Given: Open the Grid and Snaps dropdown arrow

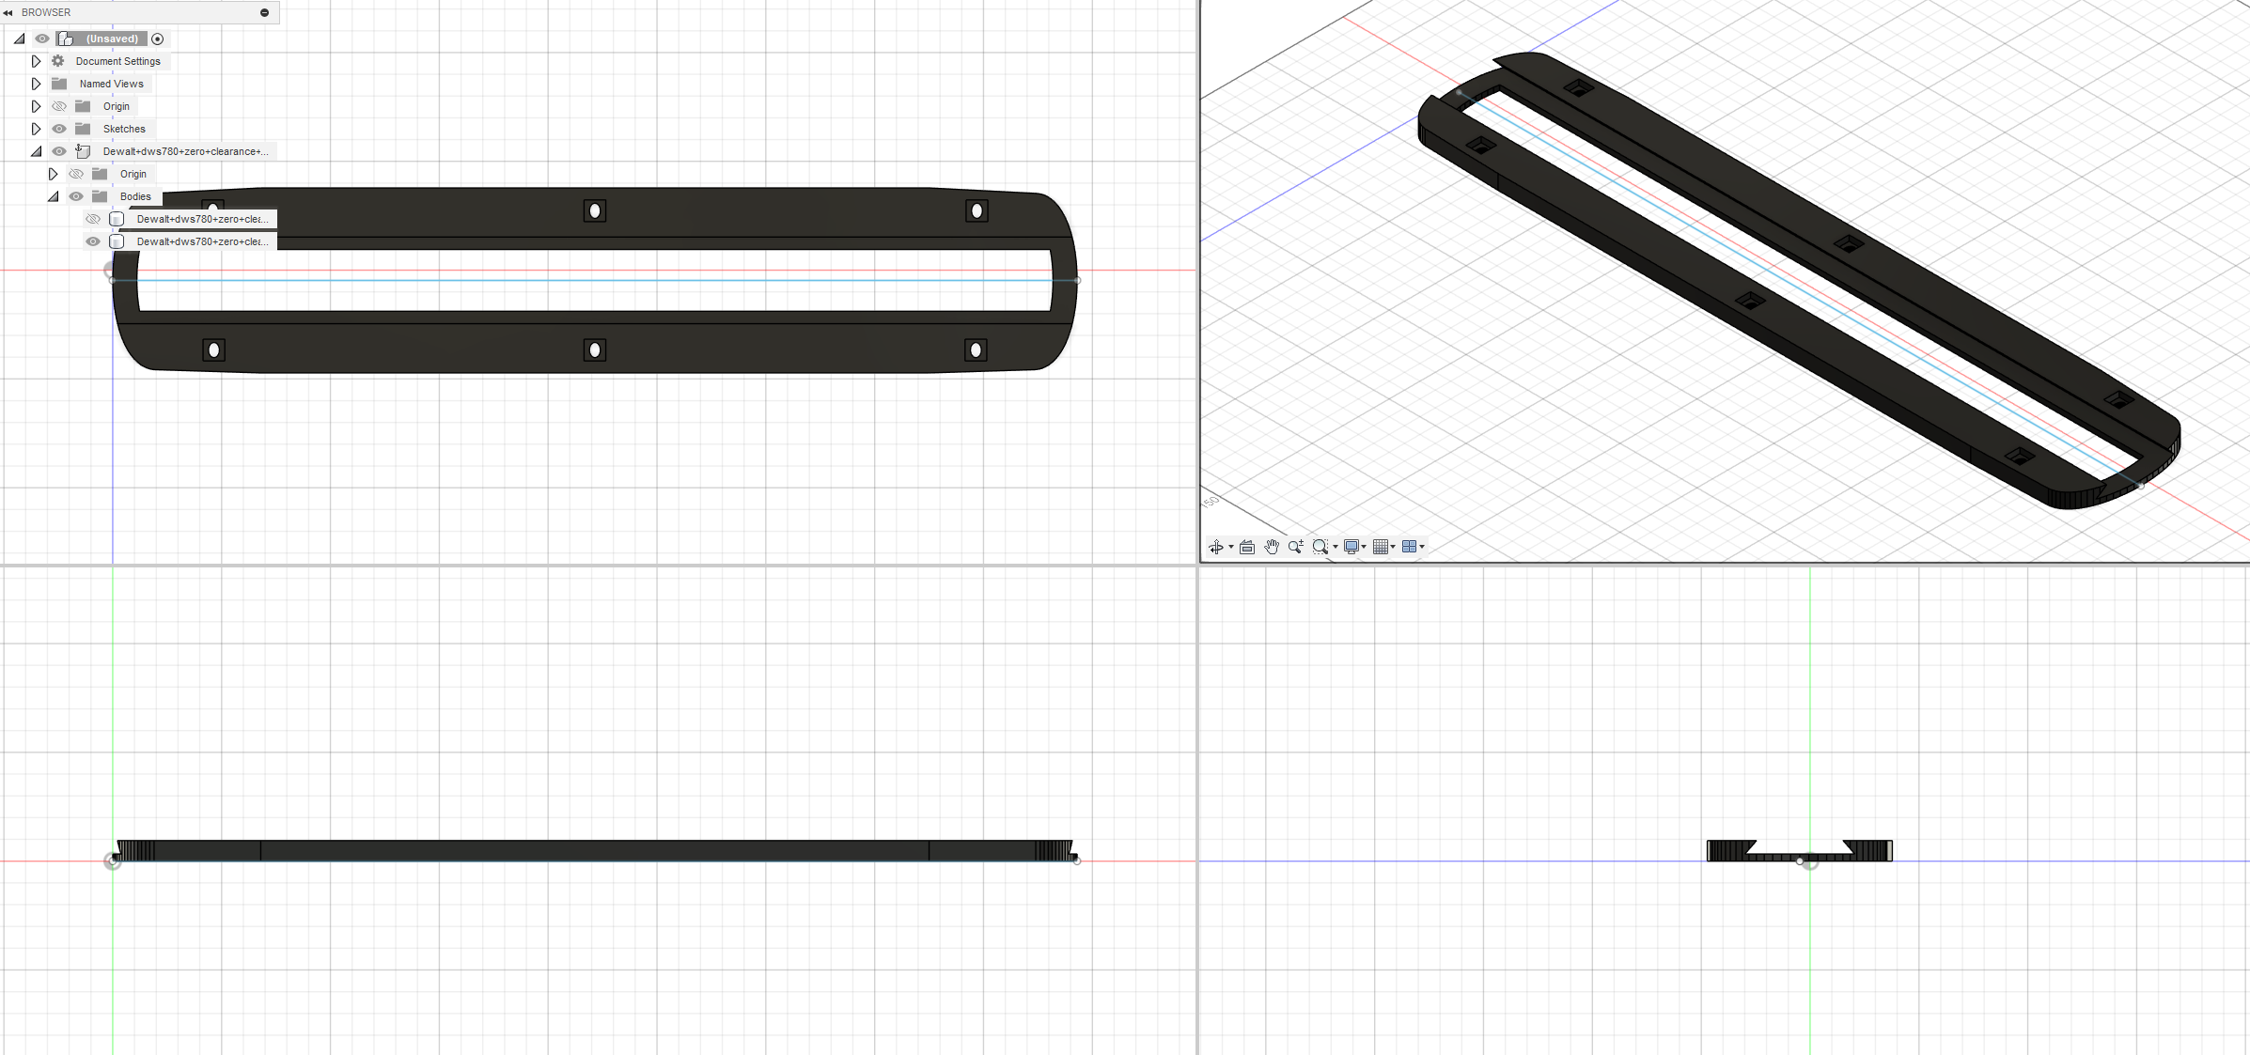Looking at the screenshot, I should (1393, 547).
